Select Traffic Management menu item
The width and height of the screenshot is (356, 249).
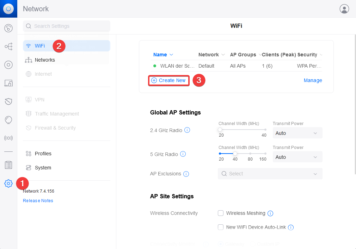67,114
